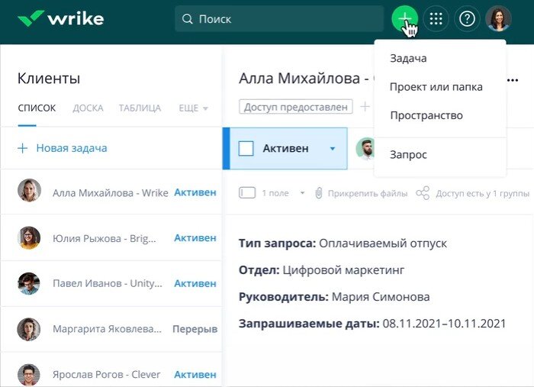Open the help question mark icon
This screenshot has width=534, height=387.
[467, 19]
